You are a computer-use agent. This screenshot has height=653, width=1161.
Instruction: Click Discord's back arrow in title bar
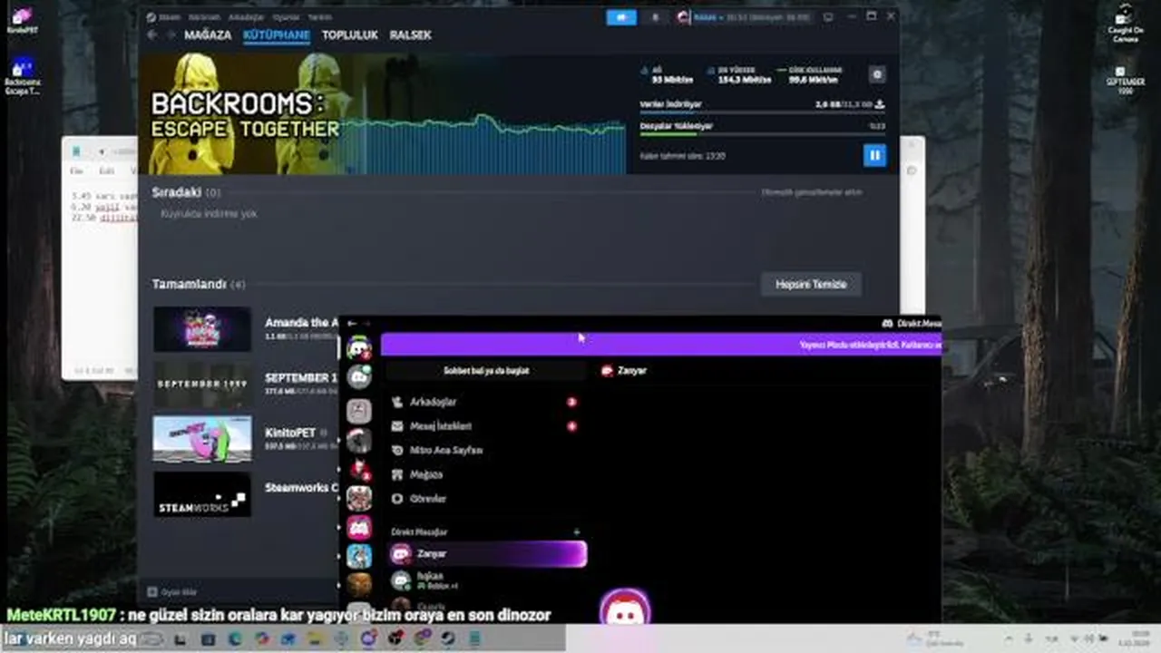click(x=352, y=323)
